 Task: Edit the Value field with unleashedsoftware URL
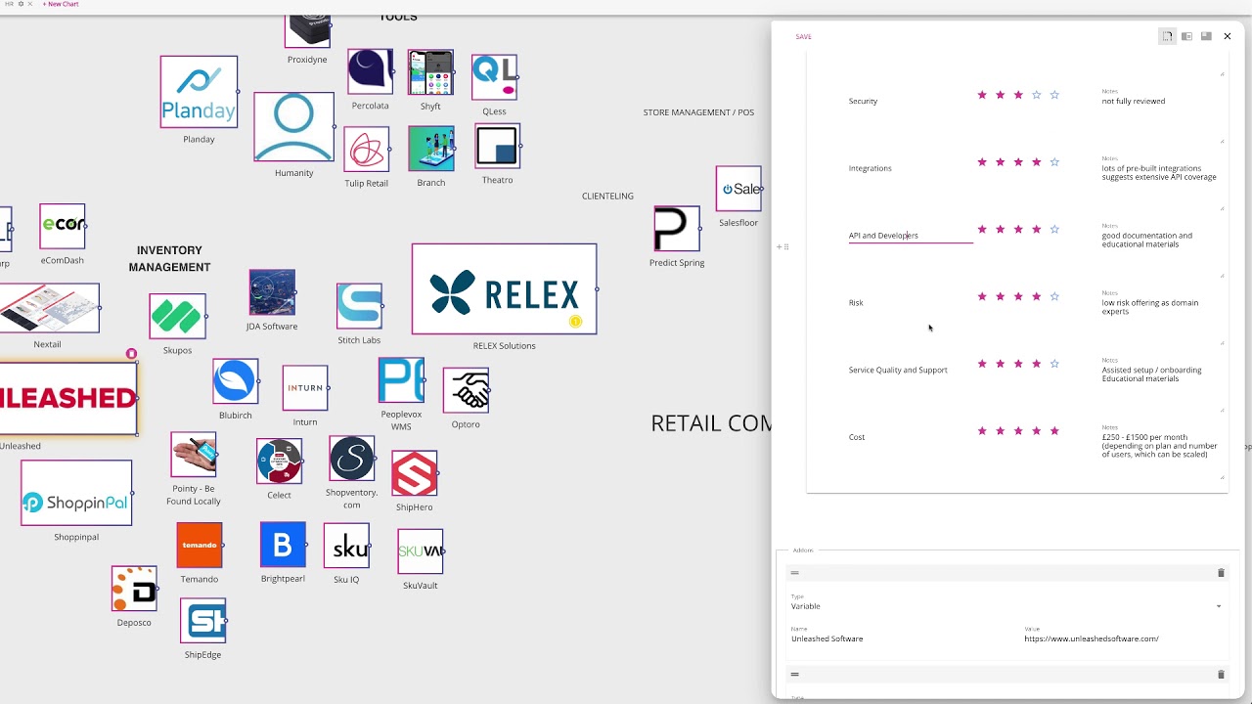[x=1124, y=638]
